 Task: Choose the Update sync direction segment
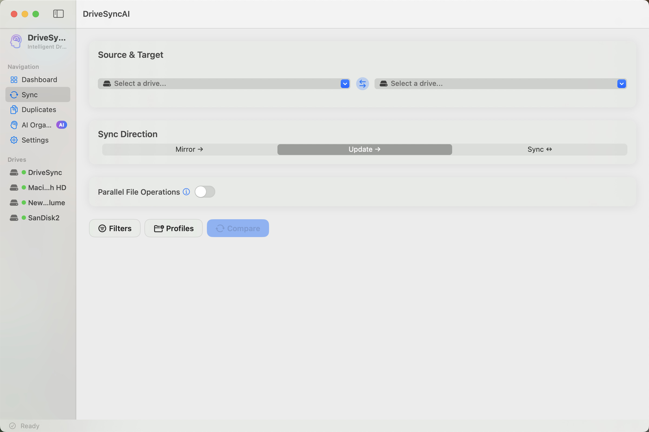[364, 149]
